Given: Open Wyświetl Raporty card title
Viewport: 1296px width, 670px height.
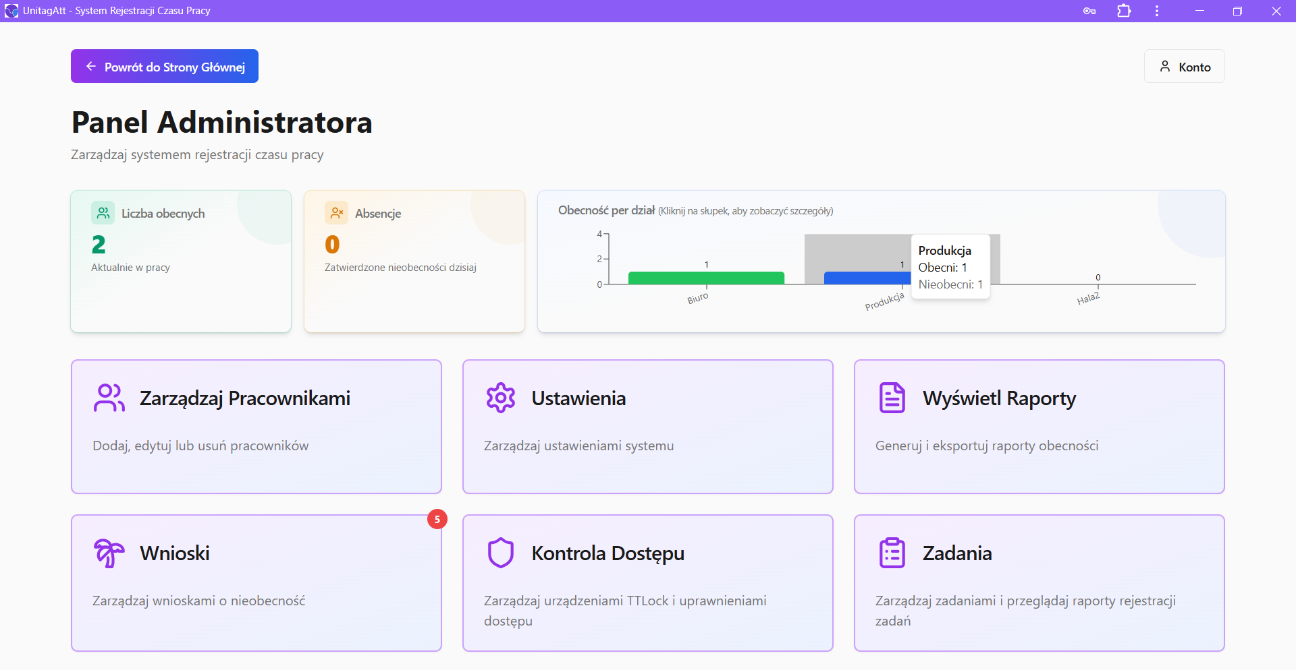Looking at the screenshot, I should 999,398.
